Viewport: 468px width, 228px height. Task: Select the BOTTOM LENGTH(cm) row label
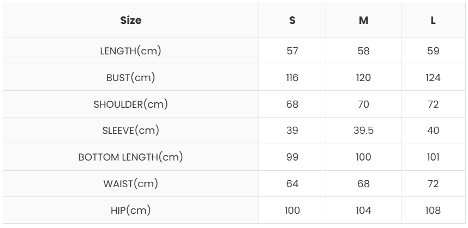point(130,157)
